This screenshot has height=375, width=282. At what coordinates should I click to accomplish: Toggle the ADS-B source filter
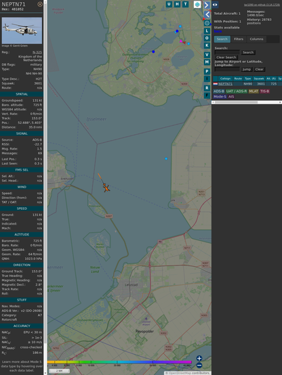click(219, 91)
